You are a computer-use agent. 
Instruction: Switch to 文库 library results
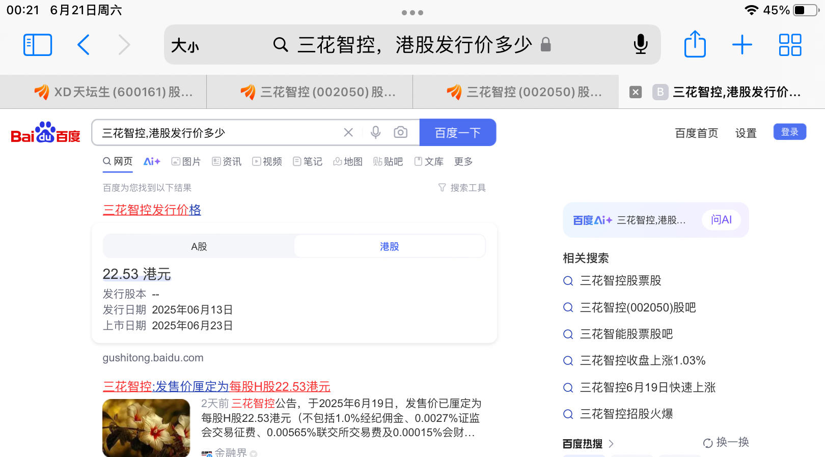tap(429, 161)
